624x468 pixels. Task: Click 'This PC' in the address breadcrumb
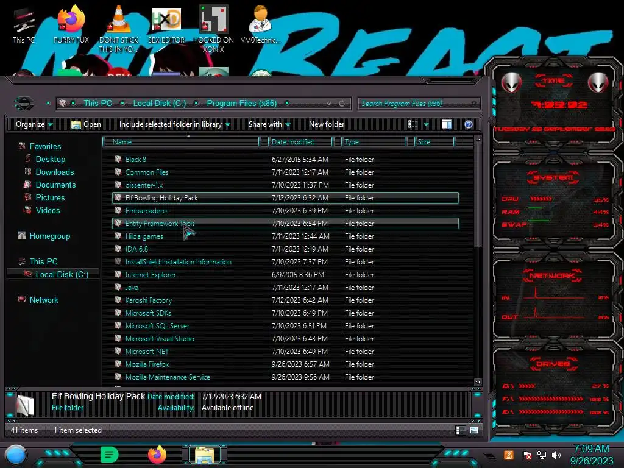pos(97,103)
